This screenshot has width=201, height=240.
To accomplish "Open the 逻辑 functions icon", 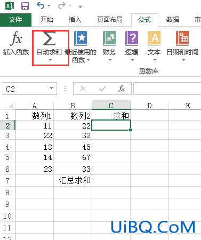I will point(132,38).
